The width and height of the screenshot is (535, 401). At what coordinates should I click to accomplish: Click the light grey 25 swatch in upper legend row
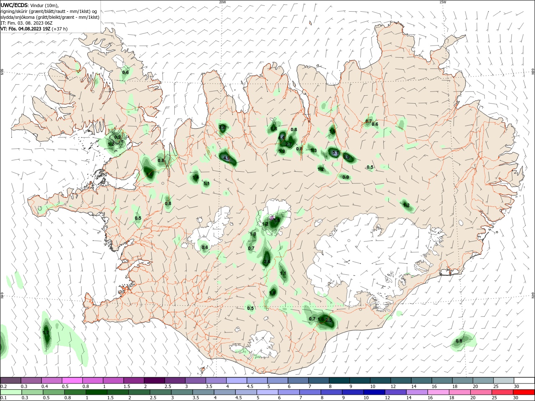(503, 381)
